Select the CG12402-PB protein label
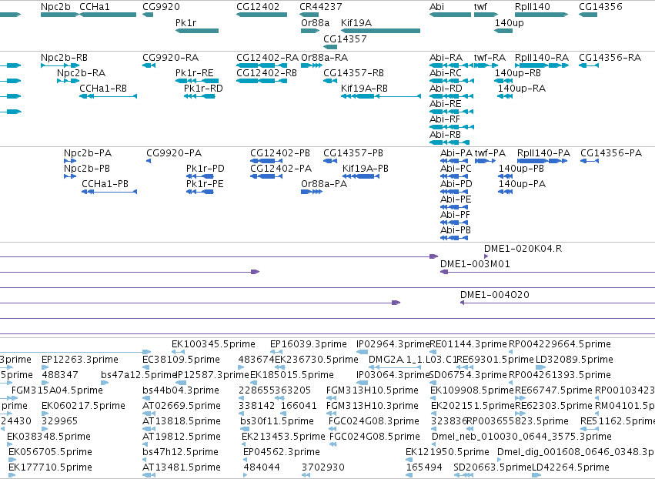655x479 pixels. point(280,153)
